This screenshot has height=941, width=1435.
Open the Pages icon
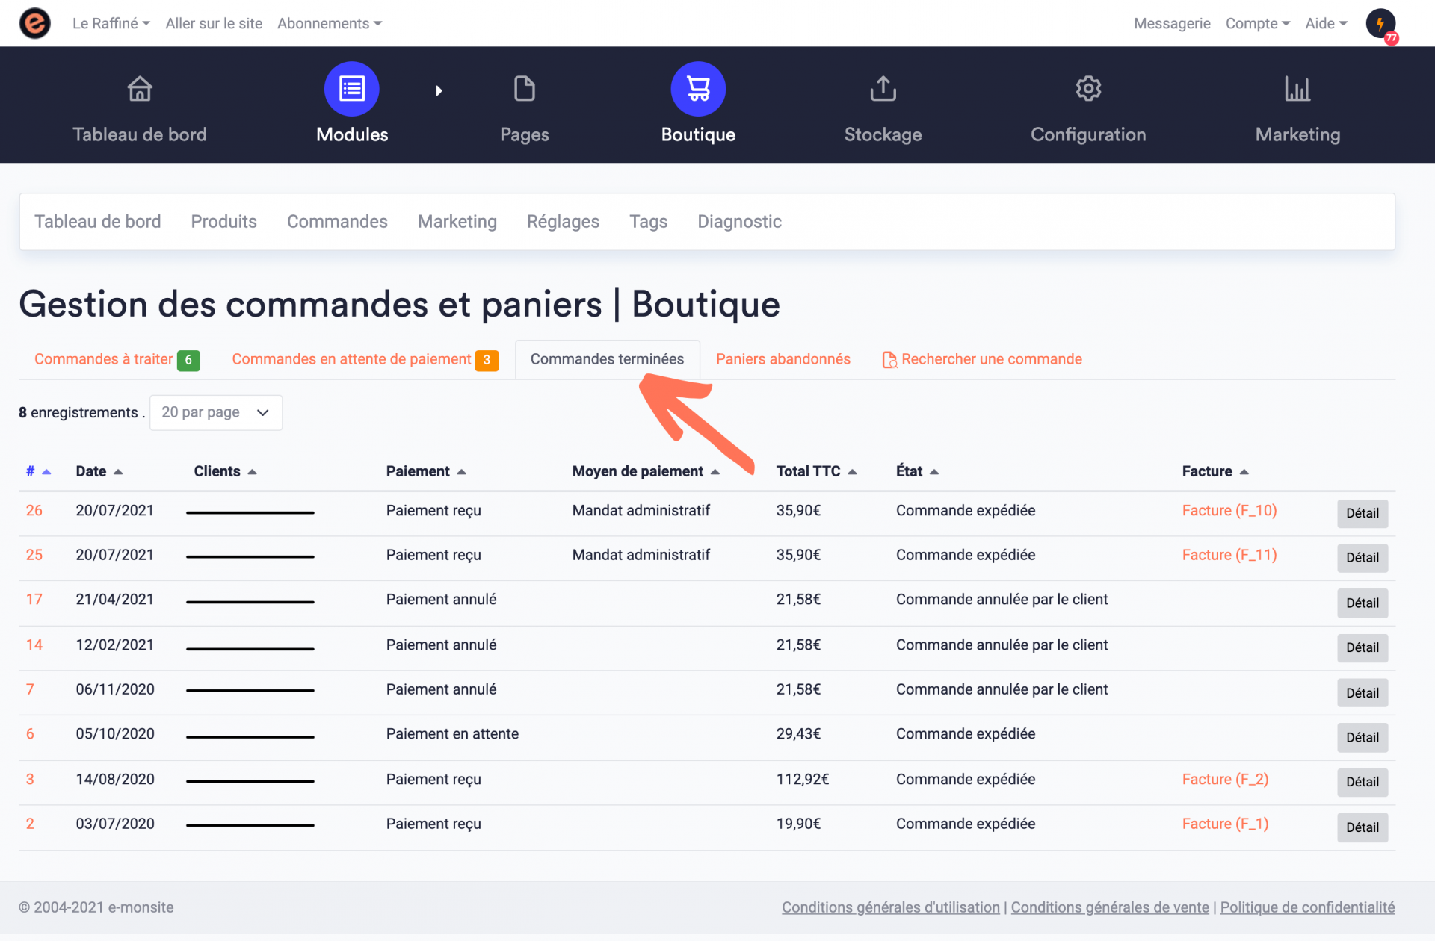(x=525, y=89)
